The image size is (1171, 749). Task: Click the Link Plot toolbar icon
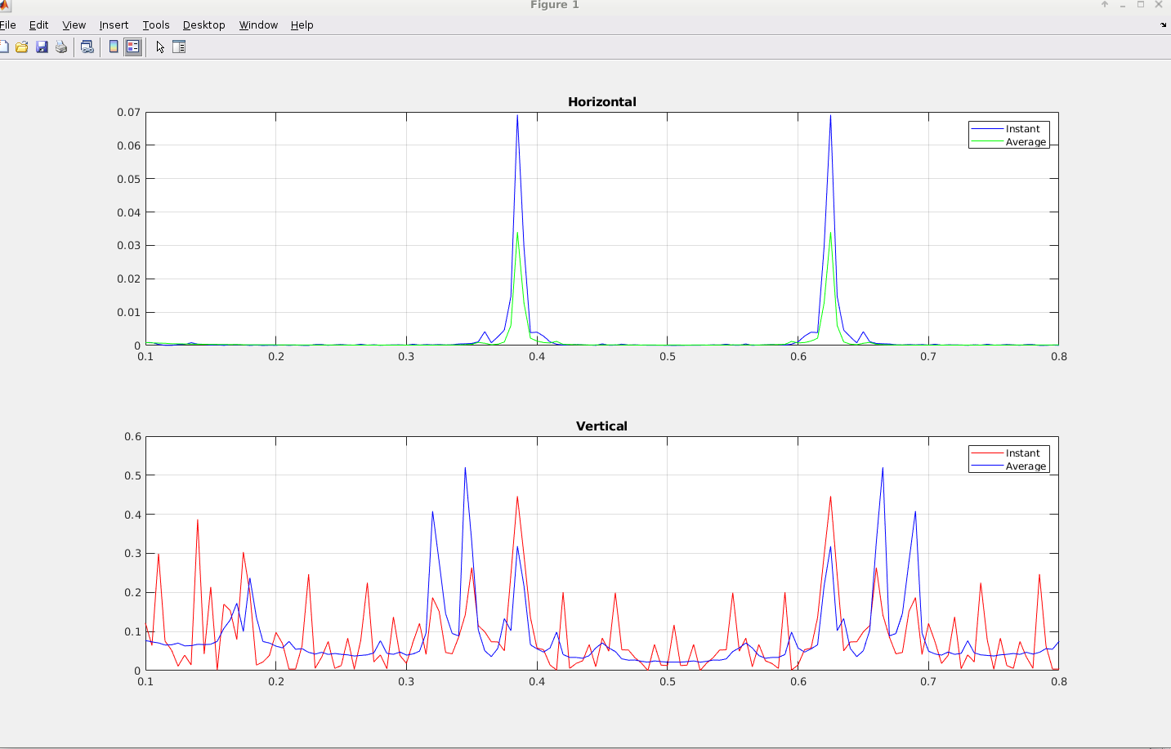(87, 47)
